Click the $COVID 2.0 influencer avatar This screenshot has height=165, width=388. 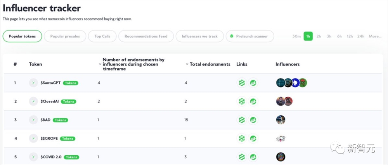[x=281, y=157]
